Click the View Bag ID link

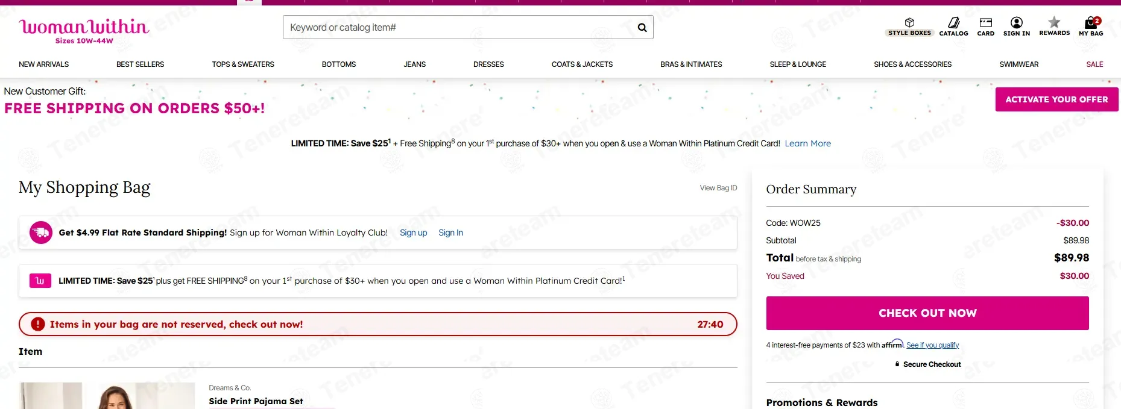718,188
